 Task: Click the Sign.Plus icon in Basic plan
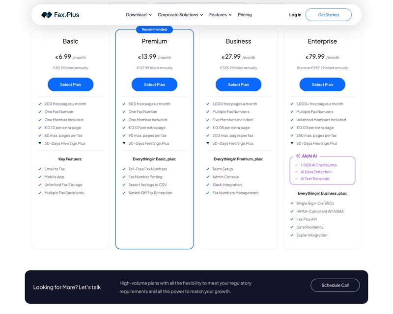[40, 143]
